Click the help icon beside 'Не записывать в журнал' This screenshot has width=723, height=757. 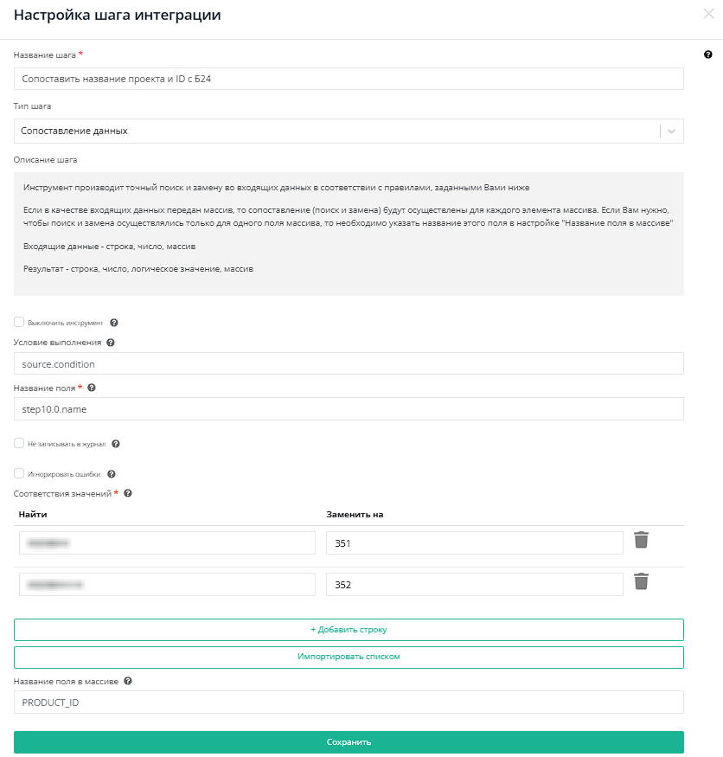click(x=116, y=444)
